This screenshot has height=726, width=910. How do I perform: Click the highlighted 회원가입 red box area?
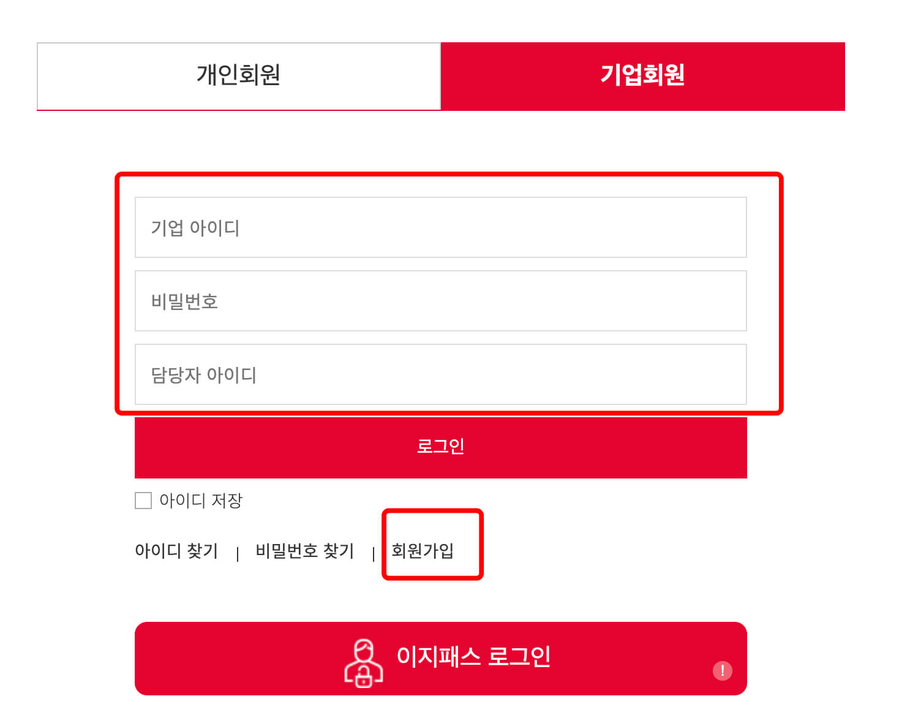pos(433,544)
